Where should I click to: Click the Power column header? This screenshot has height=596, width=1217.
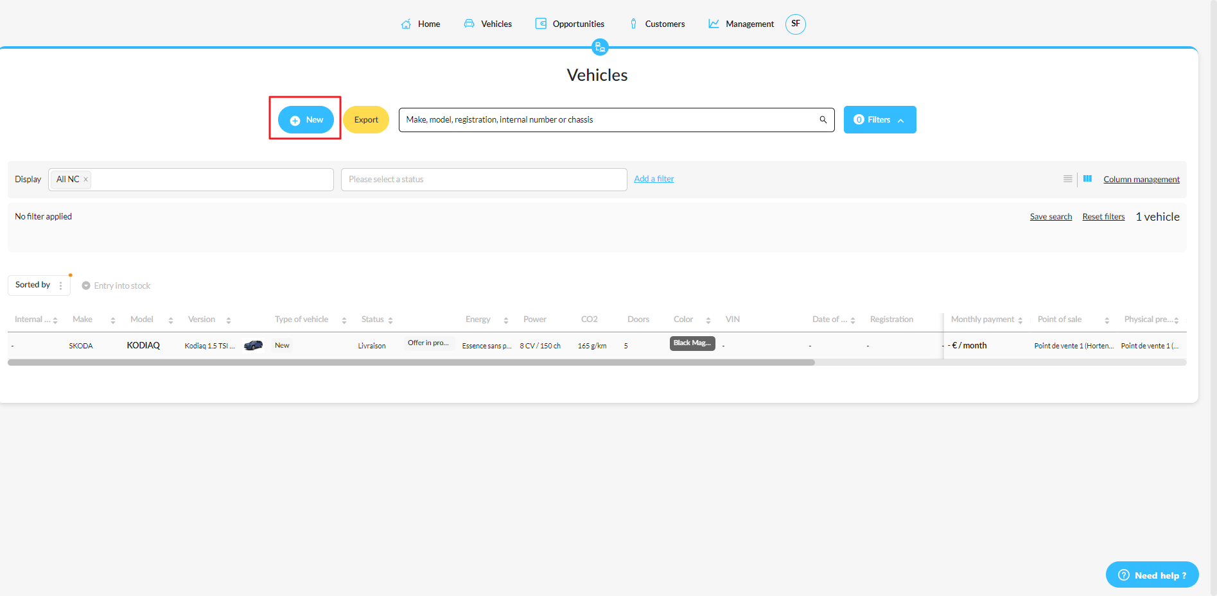tap(534, 319)
